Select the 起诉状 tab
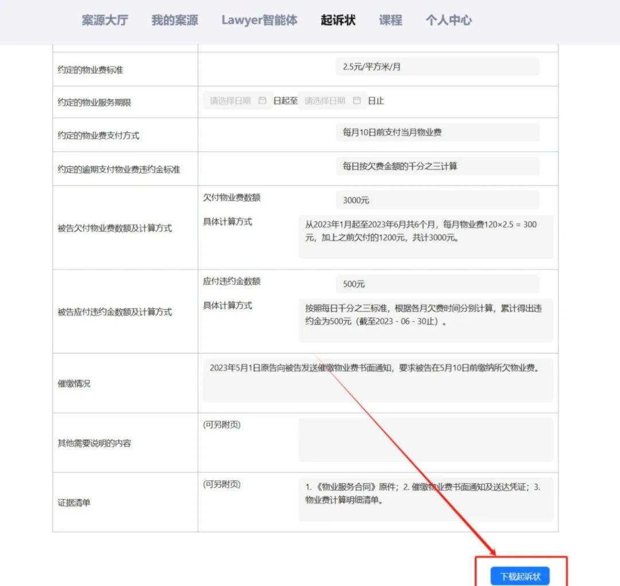Screen dimensions: 620x586 pos(338,20)
